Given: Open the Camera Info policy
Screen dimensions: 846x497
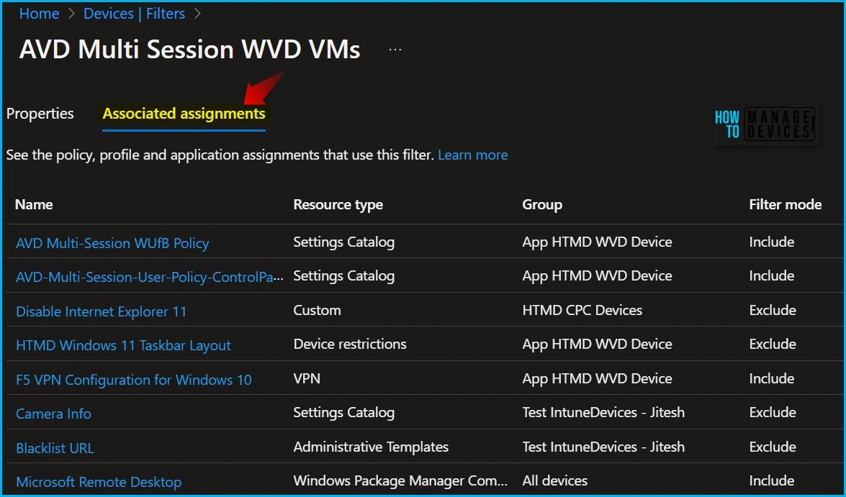Looking at the screenshot, I should tap(53, 414).
